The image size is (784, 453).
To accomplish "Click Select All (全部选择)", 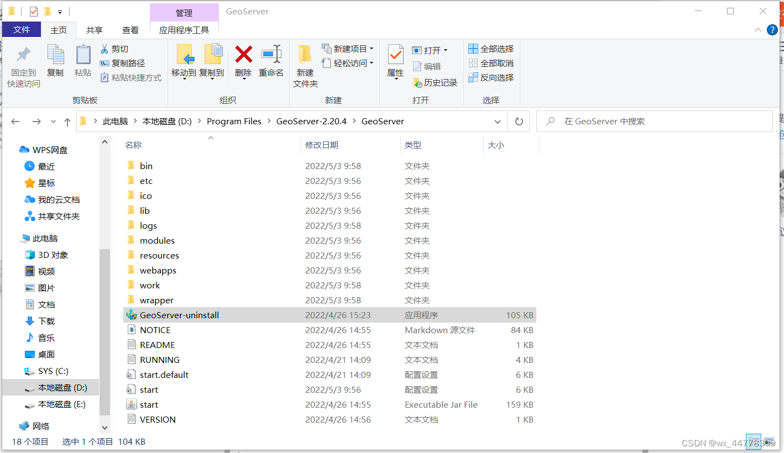I will [x=491, y=49].
